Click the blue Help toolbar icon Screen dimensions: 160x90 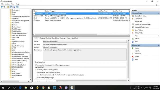tap(14, 7)
